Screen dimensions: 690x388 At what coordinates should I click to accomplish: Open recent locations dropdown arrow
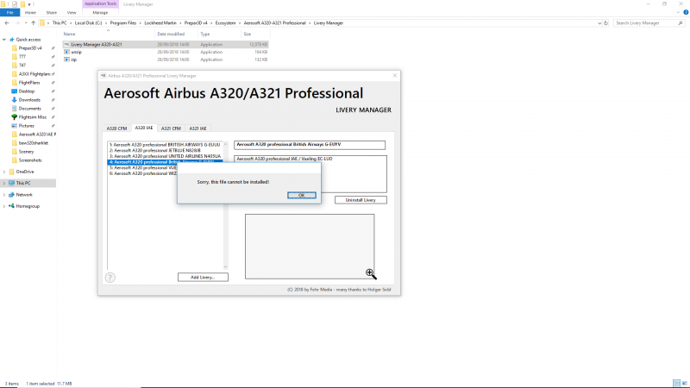click(26, 23)
